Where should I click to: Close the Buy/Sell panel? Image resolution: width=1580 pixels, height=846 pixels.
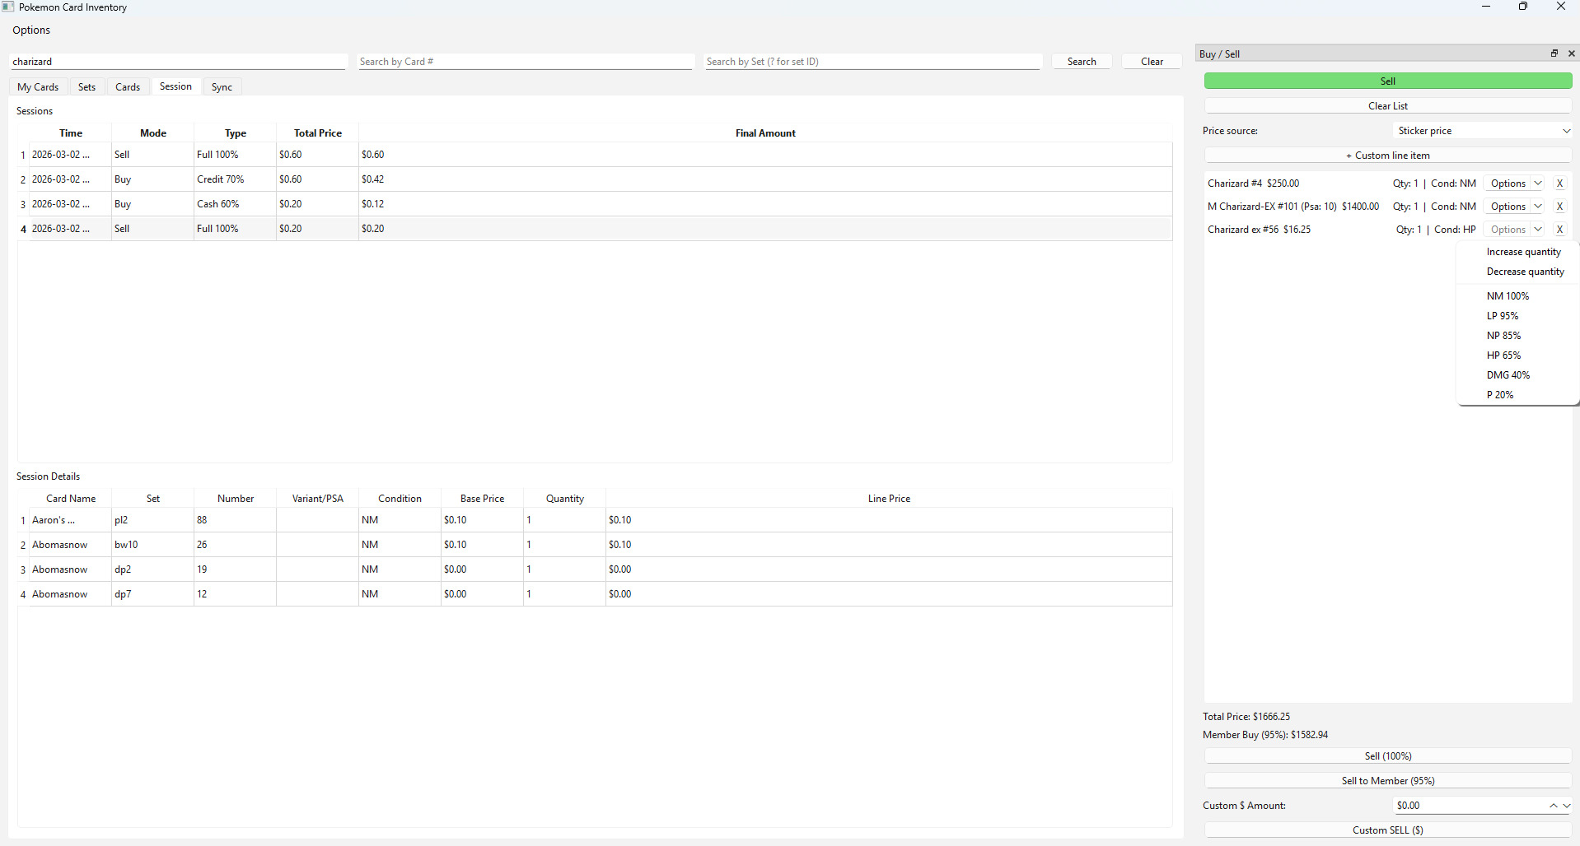click(1571, 53)
